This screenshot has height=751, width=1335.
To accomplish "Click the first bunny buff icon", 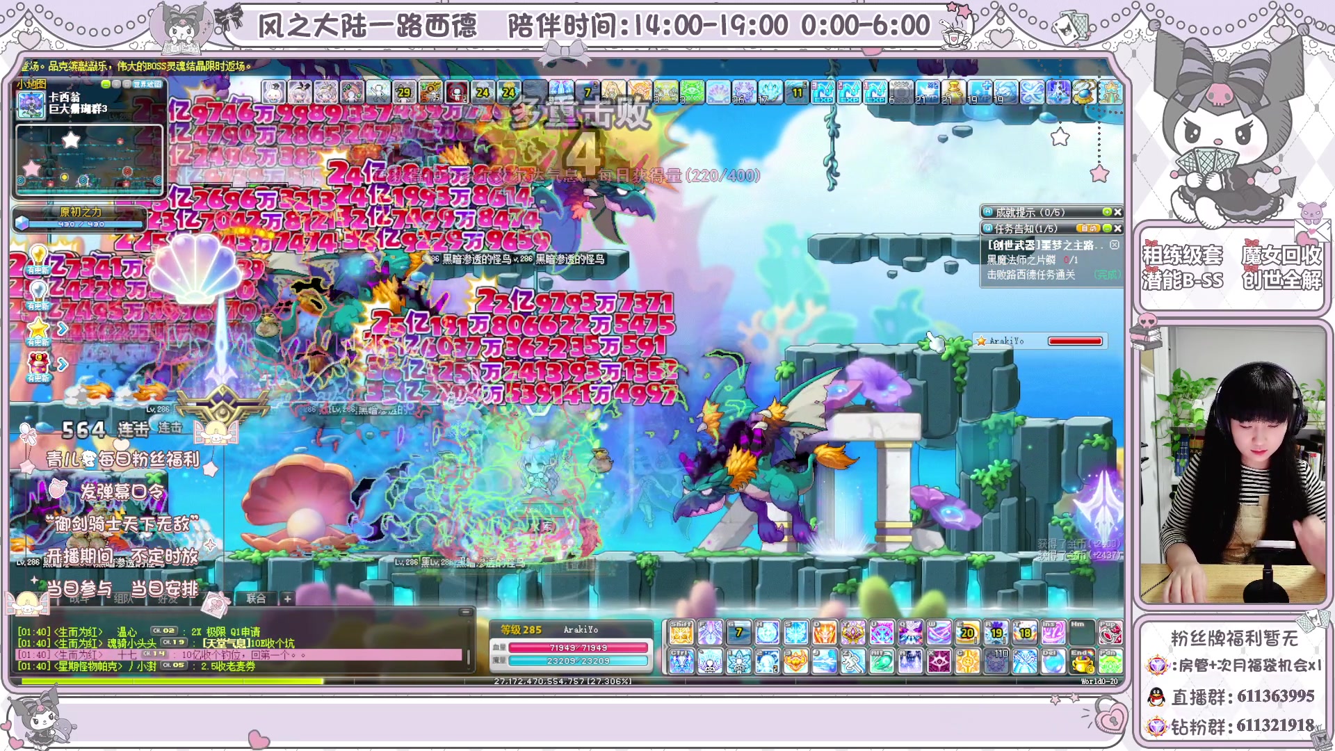I will click(275, 92).
